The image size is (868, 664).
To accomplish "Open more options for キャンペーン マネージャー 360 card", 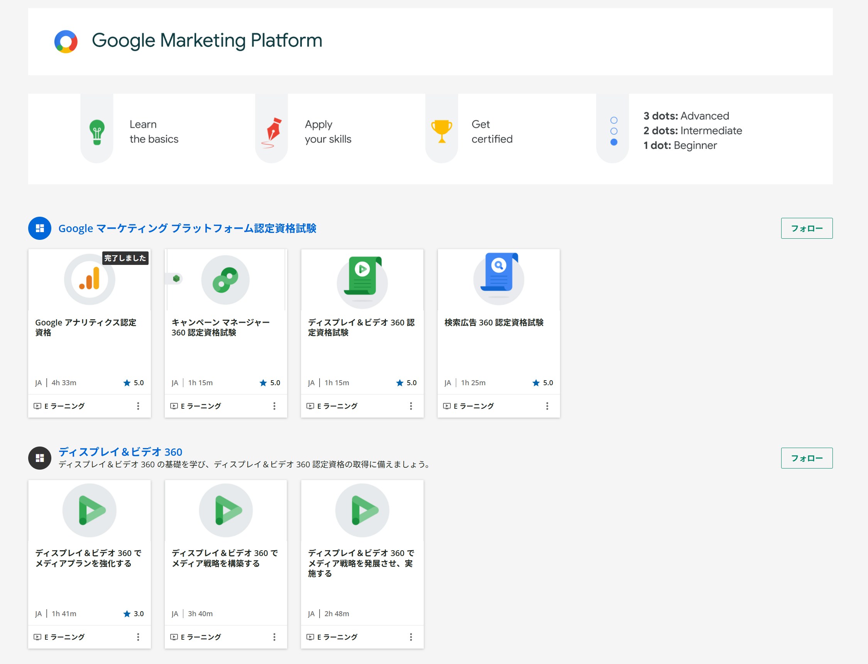I will (x=274, y=406).
